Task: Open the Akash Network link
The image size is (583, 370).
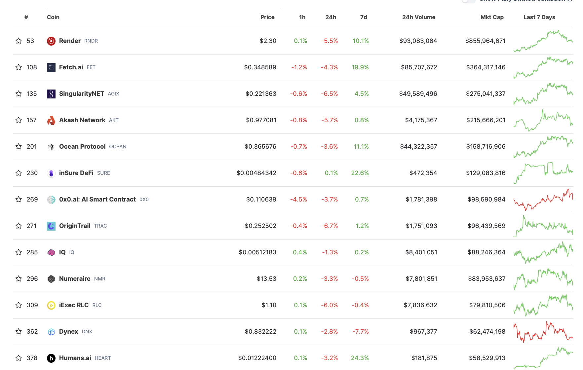Action: [82, 120]
